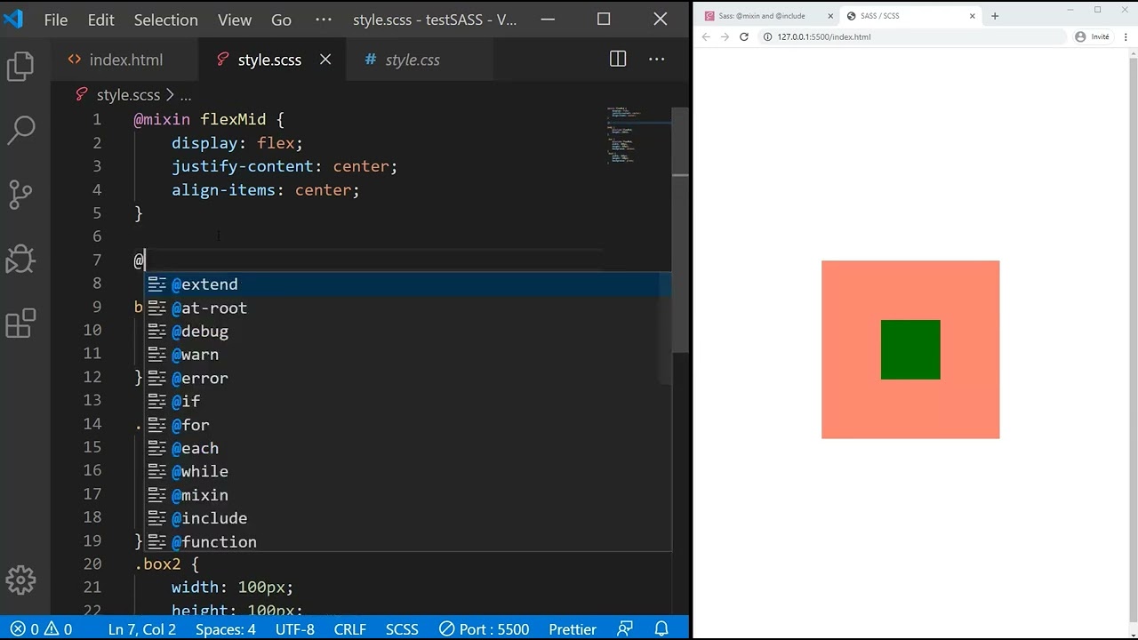Choose @at-root from the suggestion list
Viewport: 1138px width, 640px height.
(x=409, y=308)
